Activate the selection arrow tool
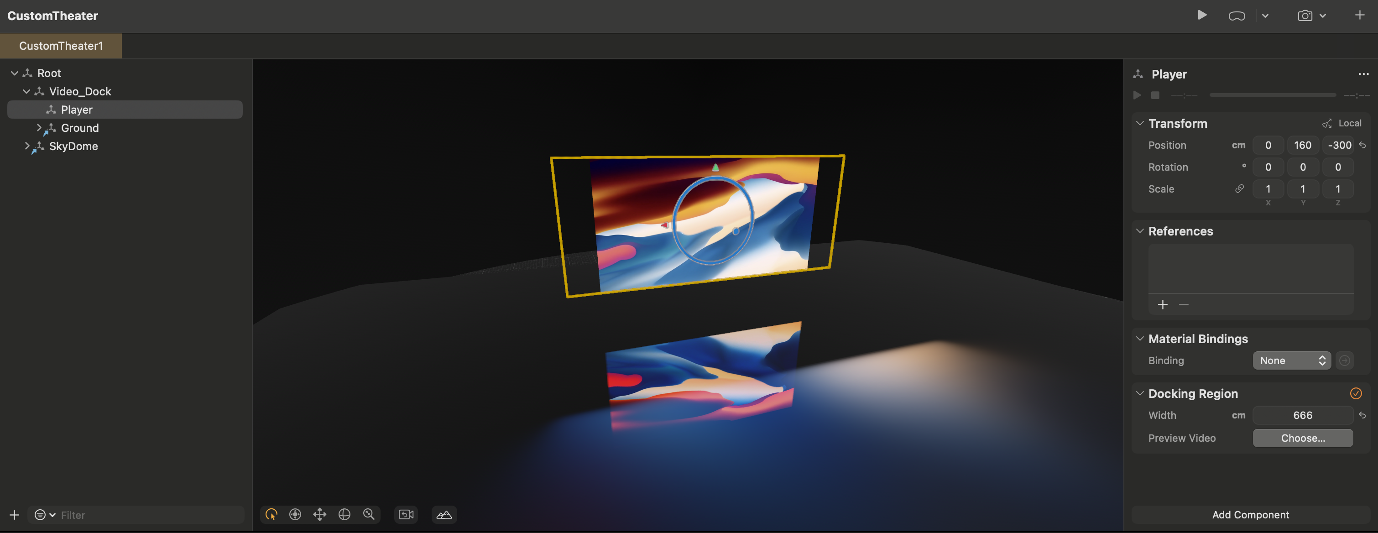The width and height of the screenshot is (1378, 533). tap(272, 514)
